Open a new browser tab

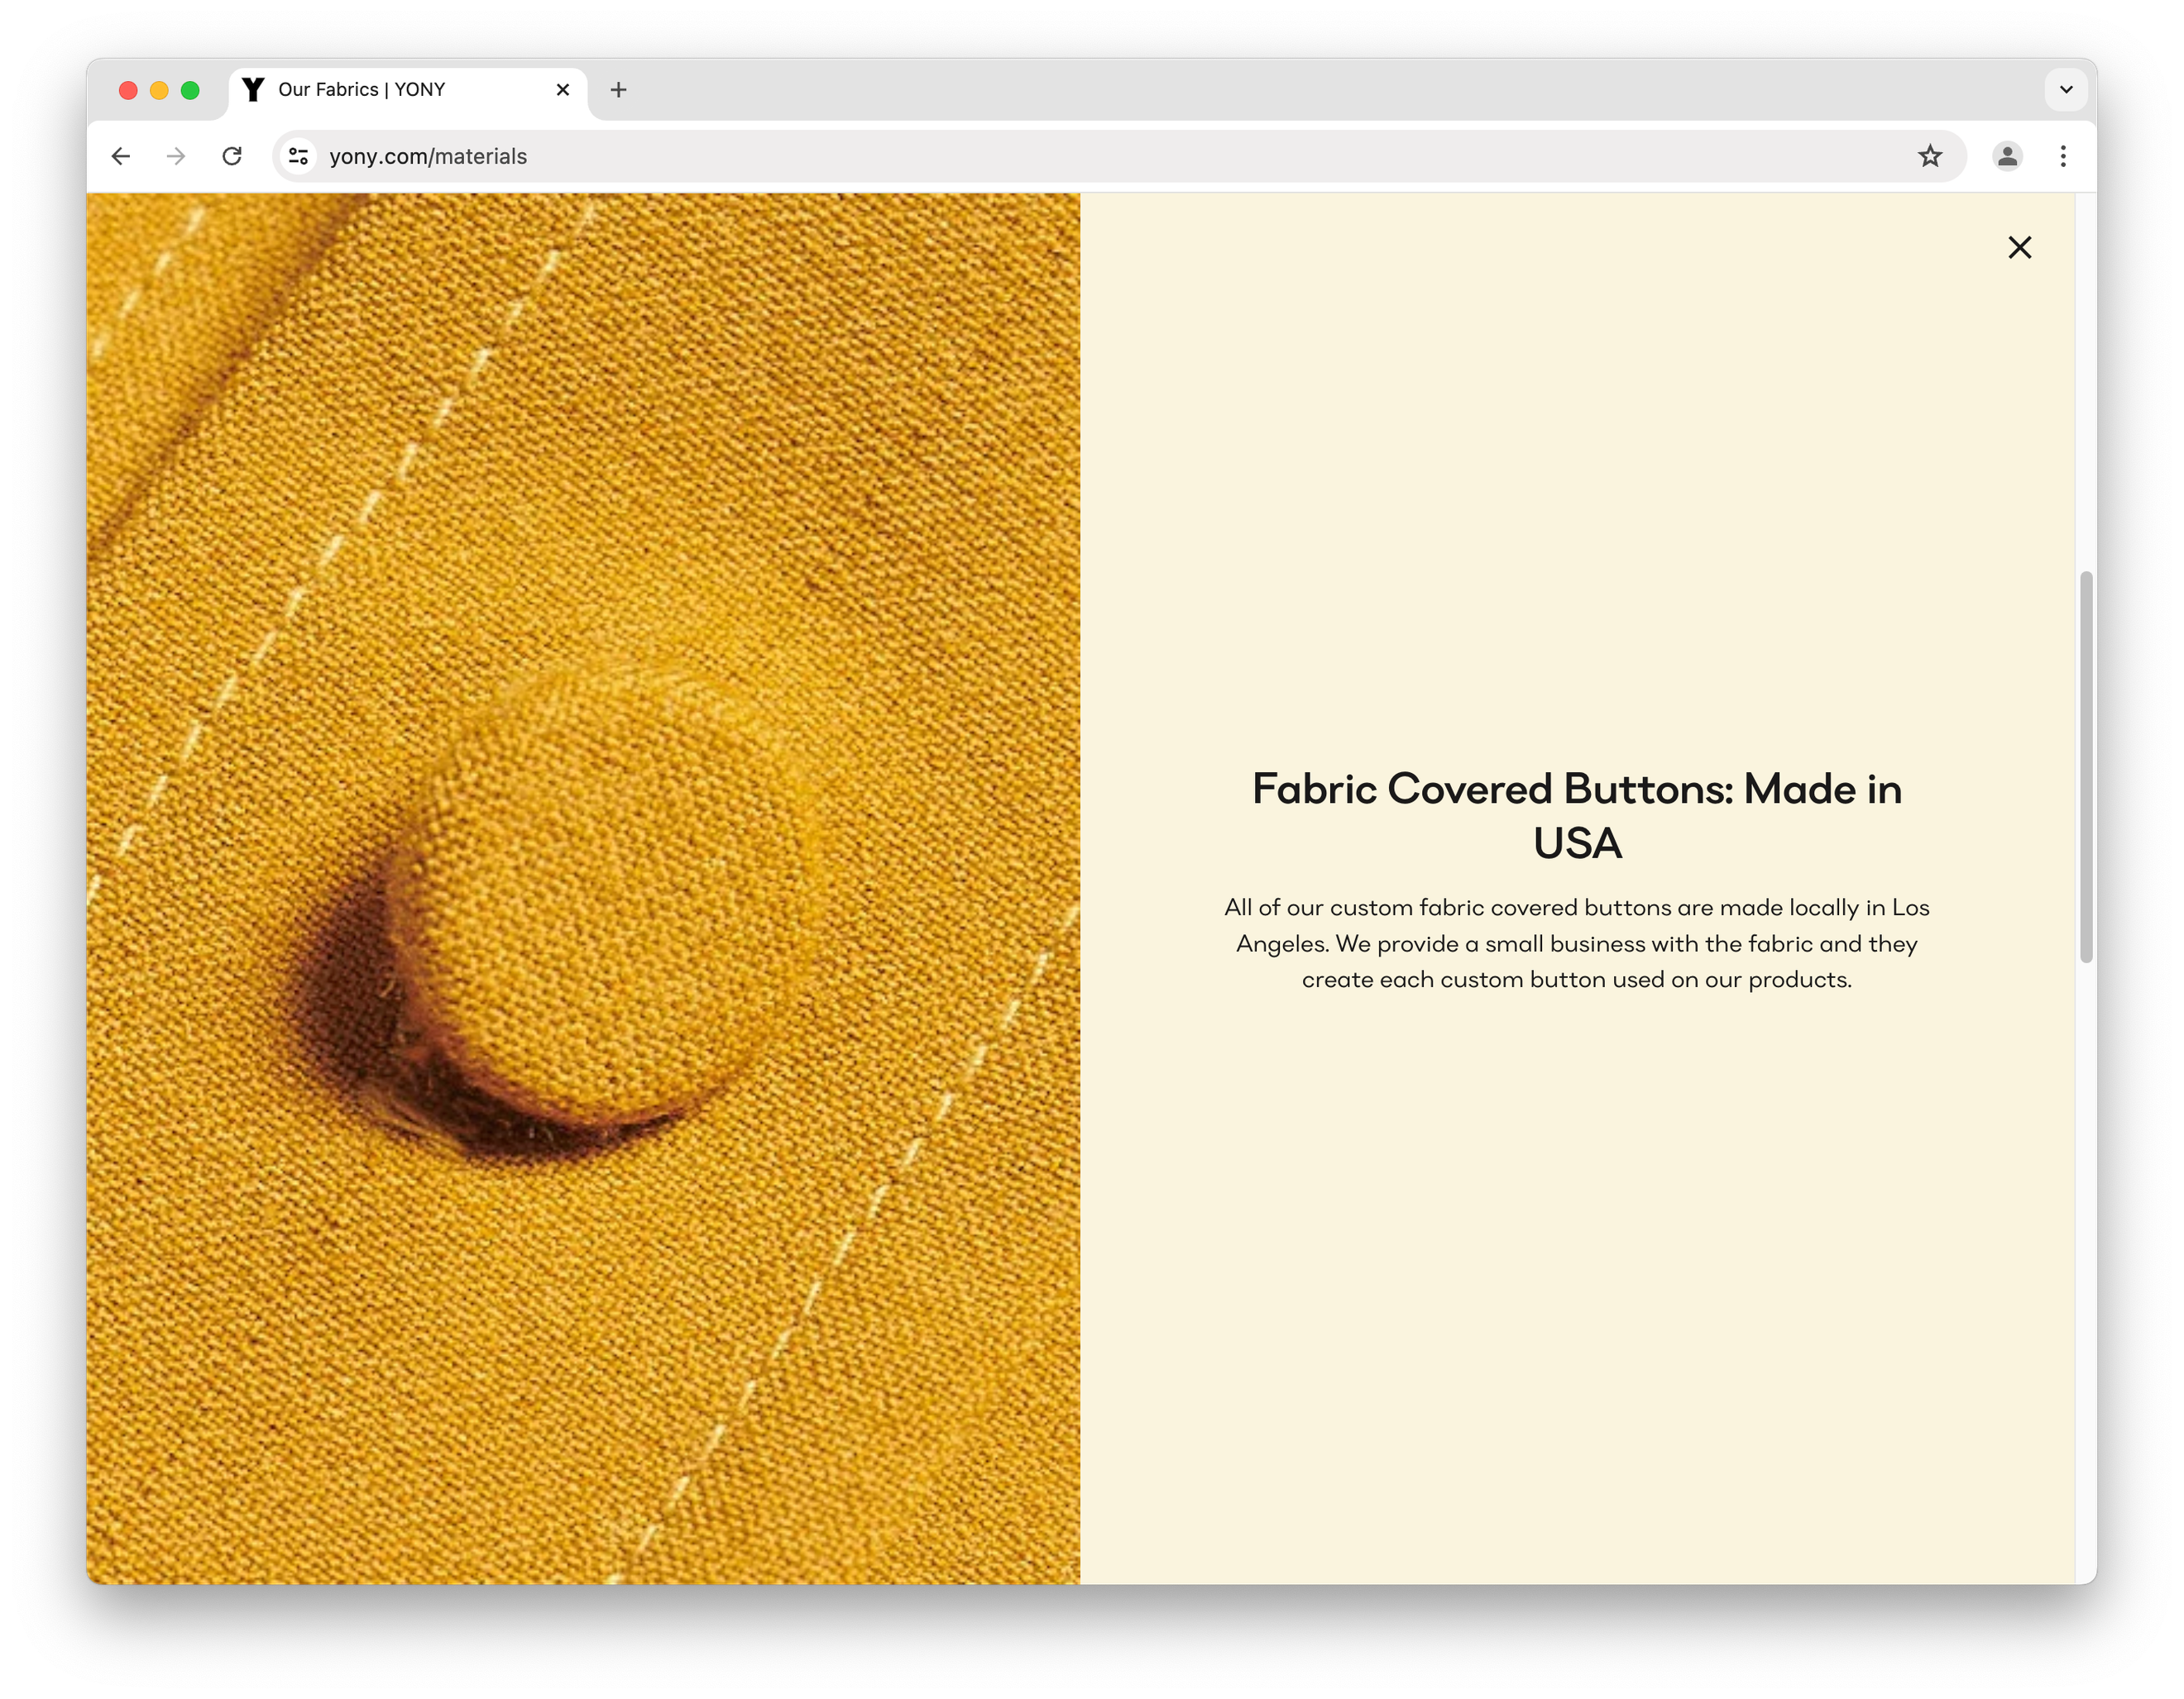(618, 90)
